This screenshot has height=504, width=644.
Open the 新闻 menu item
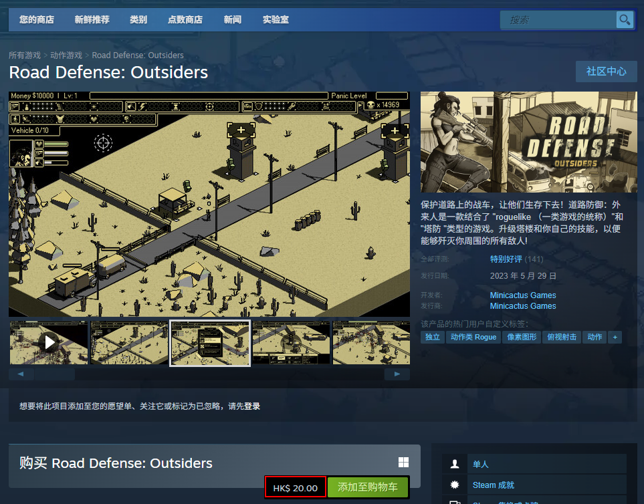pos(232,19)
